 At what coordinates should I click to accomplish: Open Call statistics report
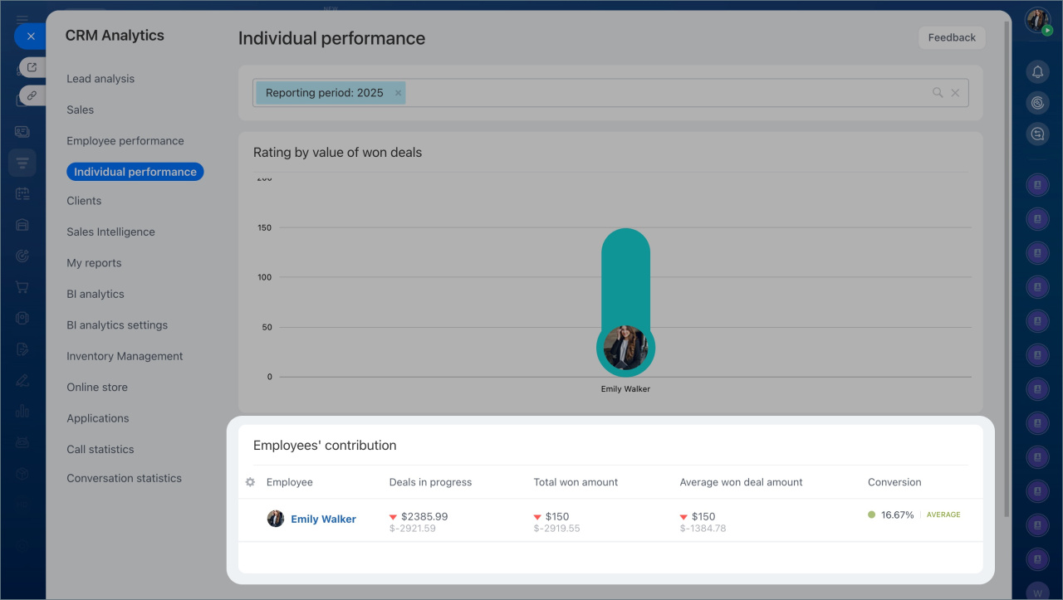[100, 449]
